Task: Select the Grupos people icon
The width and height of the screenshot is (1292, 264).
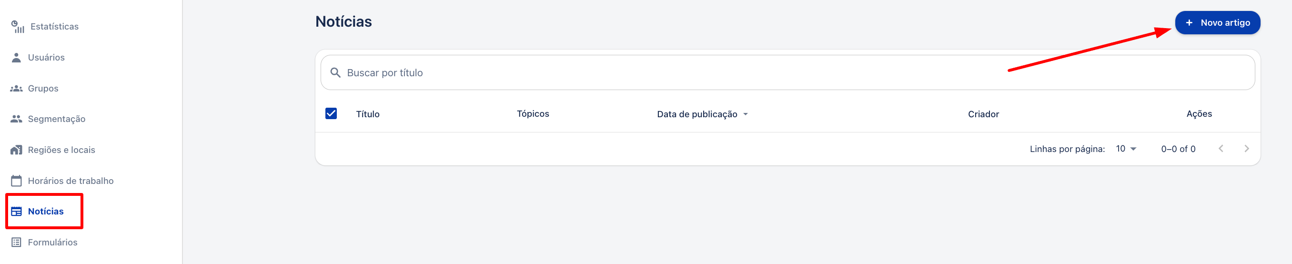Action: 17,88
